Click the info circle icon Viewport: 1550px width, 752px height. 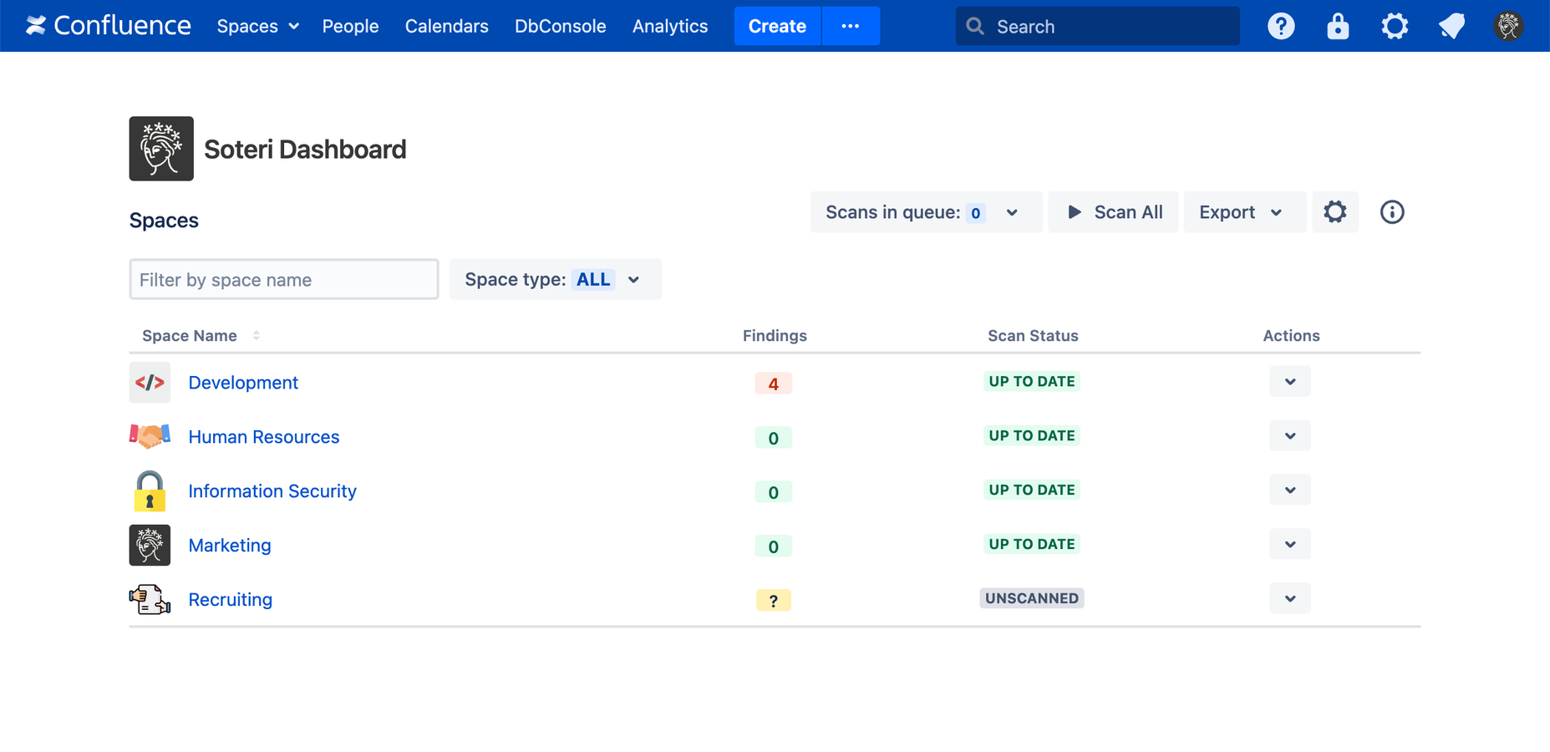1392,212
